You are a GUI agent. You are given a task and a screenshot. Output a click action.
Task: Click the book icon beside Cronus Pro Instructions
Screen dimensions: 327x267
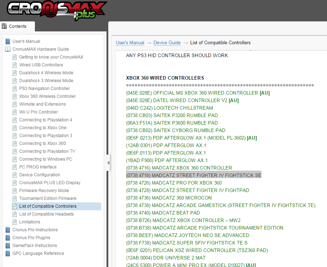(8, 230)
